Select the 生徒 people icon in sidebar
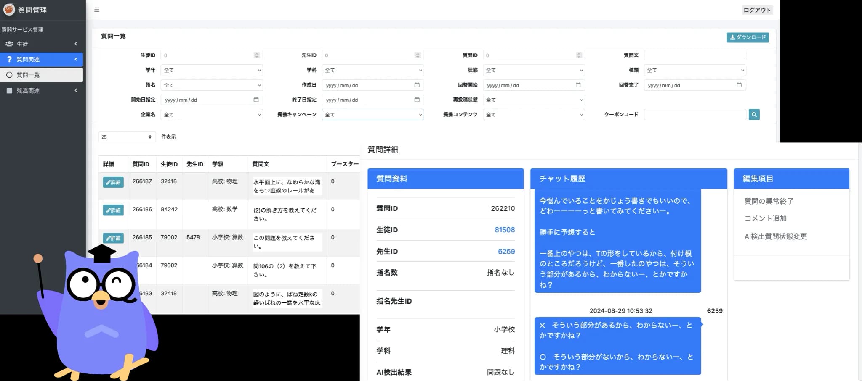Viewport: 862px width, 381px height. coord(9,44)
